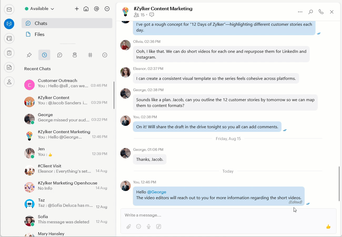Click the chat list scrollbar
Image resolution: width=342 pixels, height=237 pixels.
[x=114, y=95]
